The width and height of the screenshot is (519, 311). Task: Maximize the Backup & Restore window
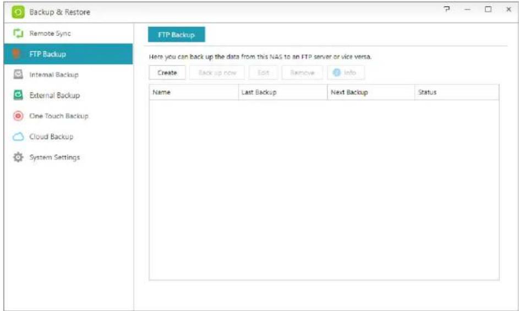point(488,9)
